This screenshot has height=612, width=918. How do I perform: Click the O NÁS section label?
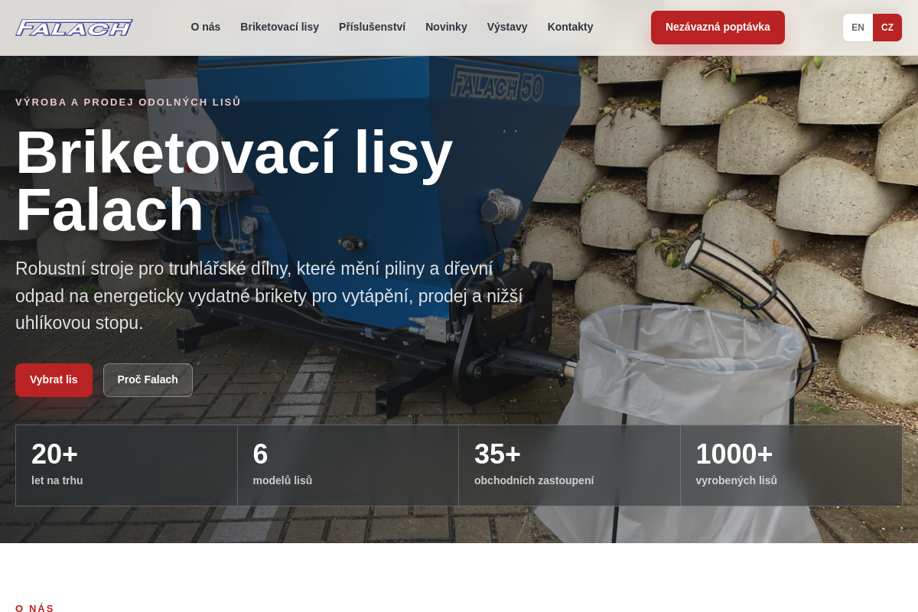click(34, 608)
